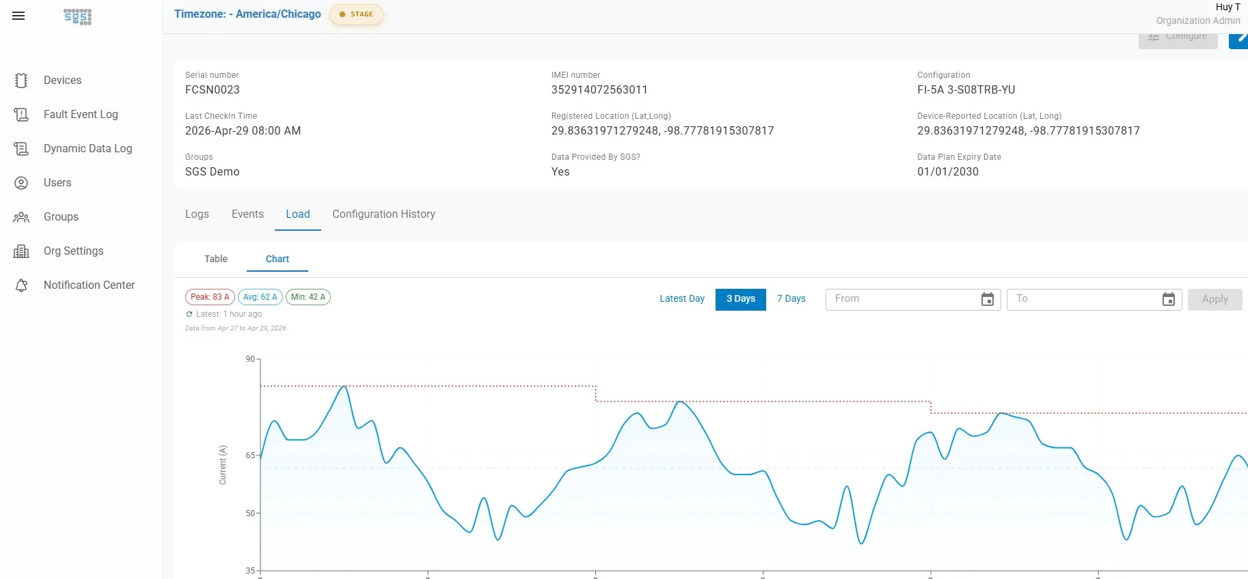Select the Load tab
Viewport: 1248px width, 579px height.
pyautogui.click(x=298, y=214)
